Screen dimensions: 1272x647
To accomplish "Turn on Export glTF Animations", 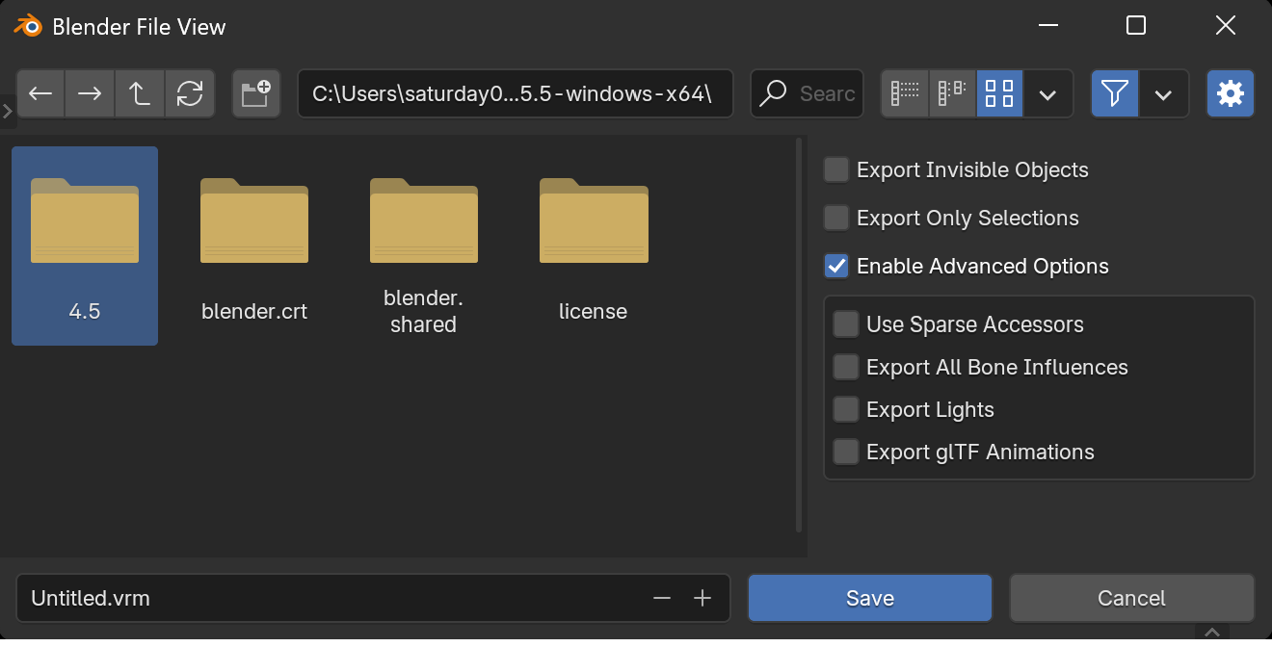I will pyautogui.click(x=846, y=452).
